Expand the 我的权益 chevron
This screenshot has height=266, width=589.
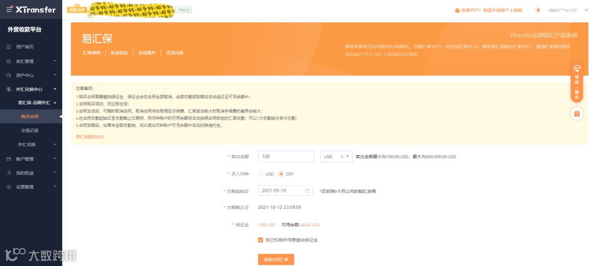[x=55, y=172]
